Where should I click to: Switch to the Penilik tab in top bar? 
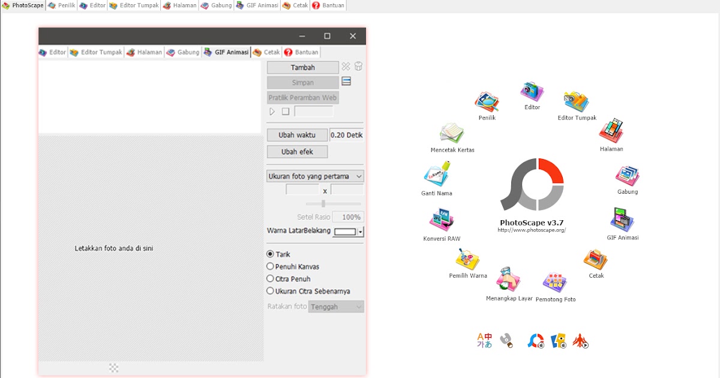pos(61,5)
